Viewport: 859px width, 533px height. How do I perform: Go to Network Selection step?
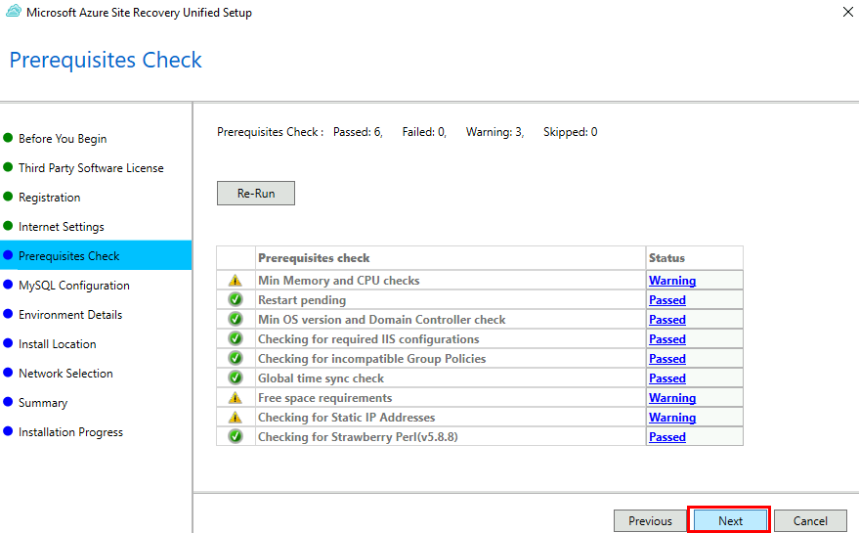click(65, 374)
